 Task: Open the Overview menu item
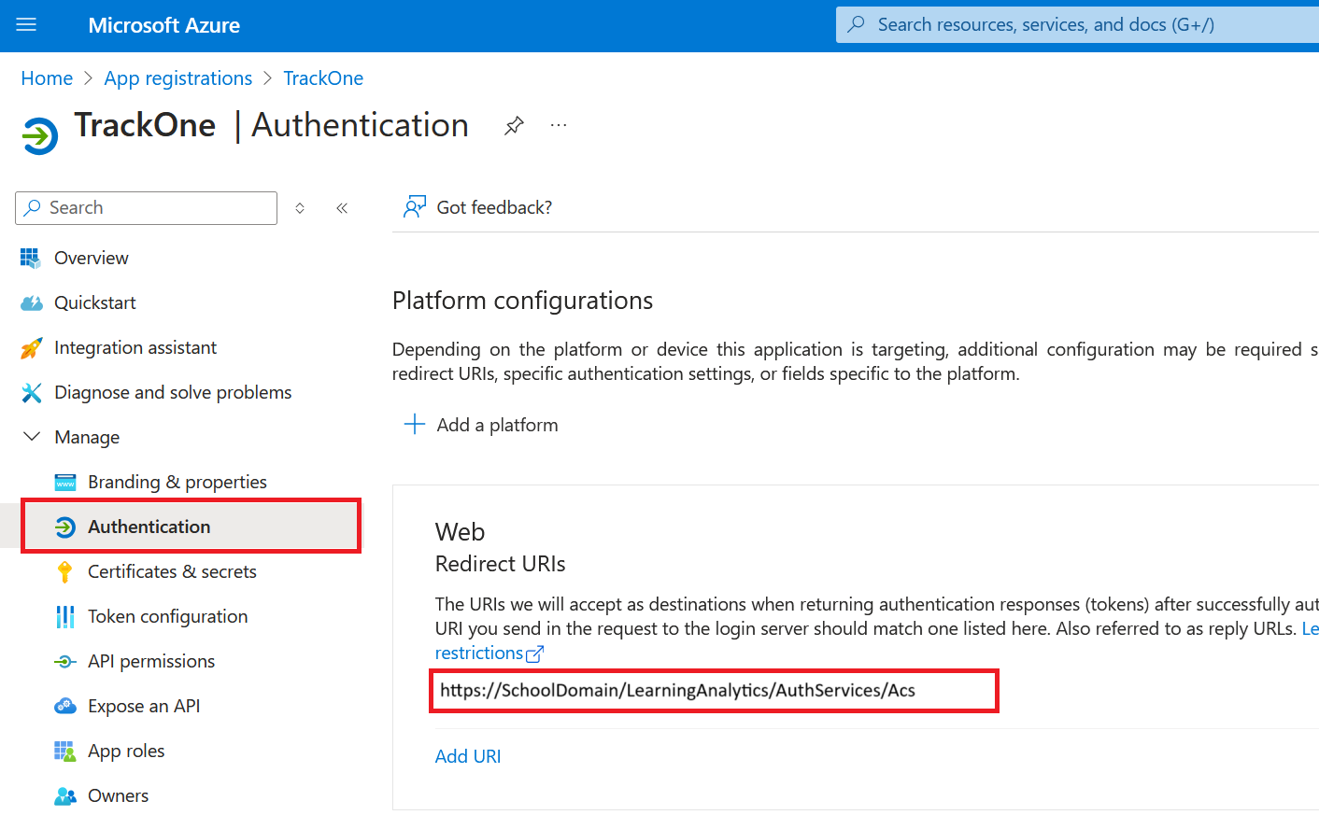(x=92, y=258)
